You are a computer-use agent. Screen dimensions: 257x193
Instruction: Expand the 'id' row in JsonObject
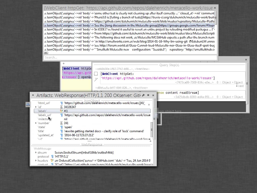(x=36, y=107)
